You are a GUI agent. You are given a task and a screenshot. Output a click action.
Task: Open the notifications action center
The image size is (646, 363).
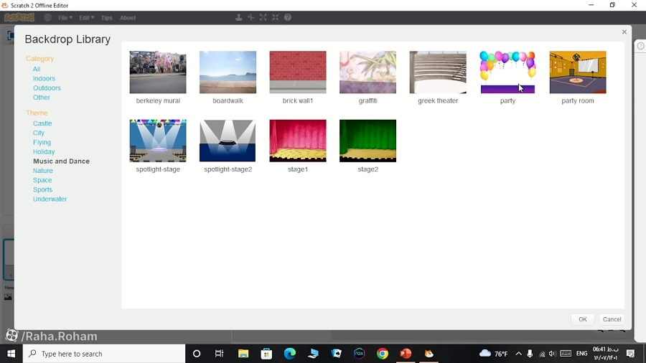point(631,354)
